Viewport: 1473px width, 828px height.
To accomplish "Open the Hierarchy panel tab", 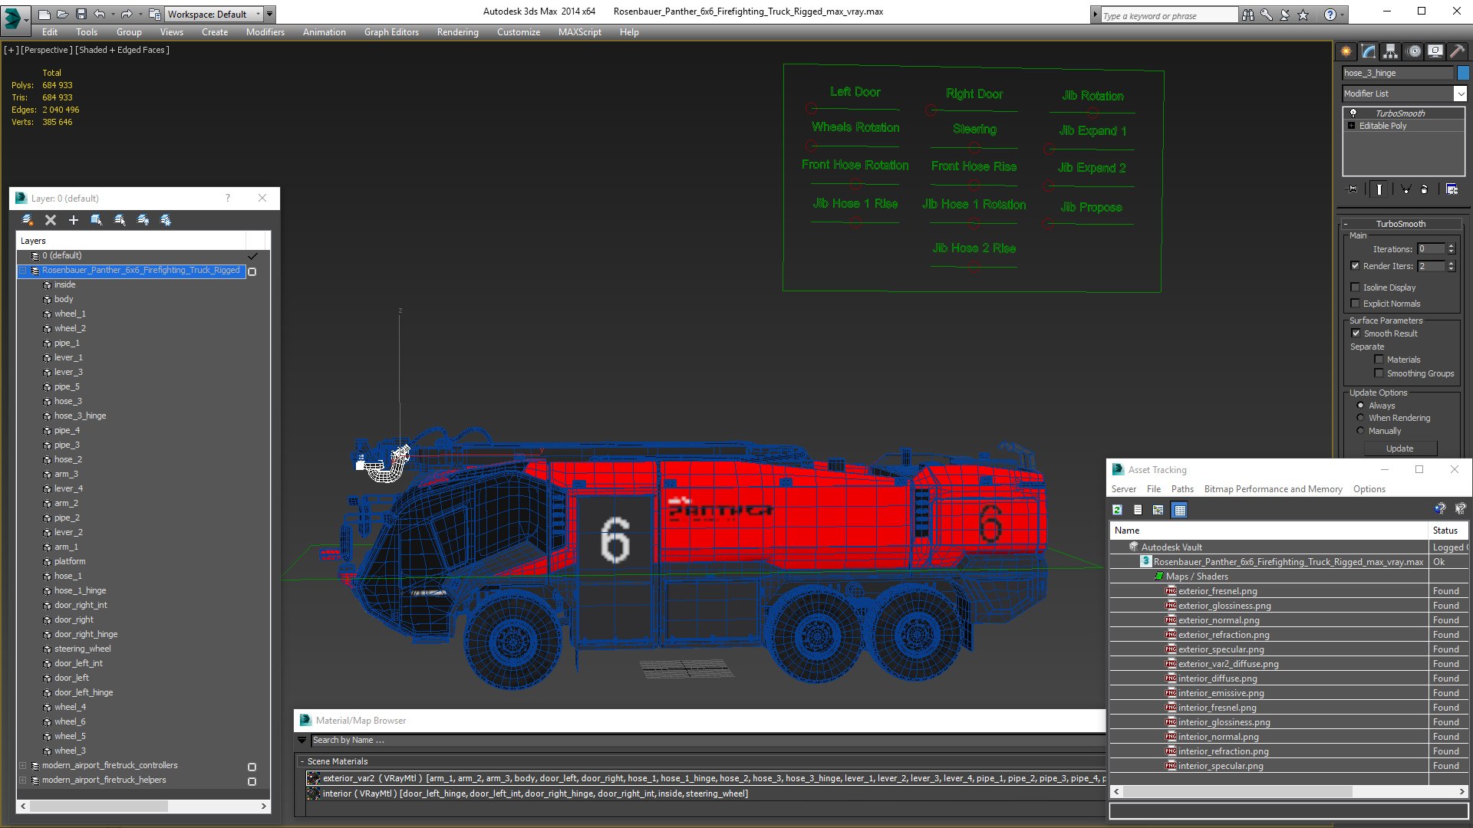I will tap(1391, 51).
